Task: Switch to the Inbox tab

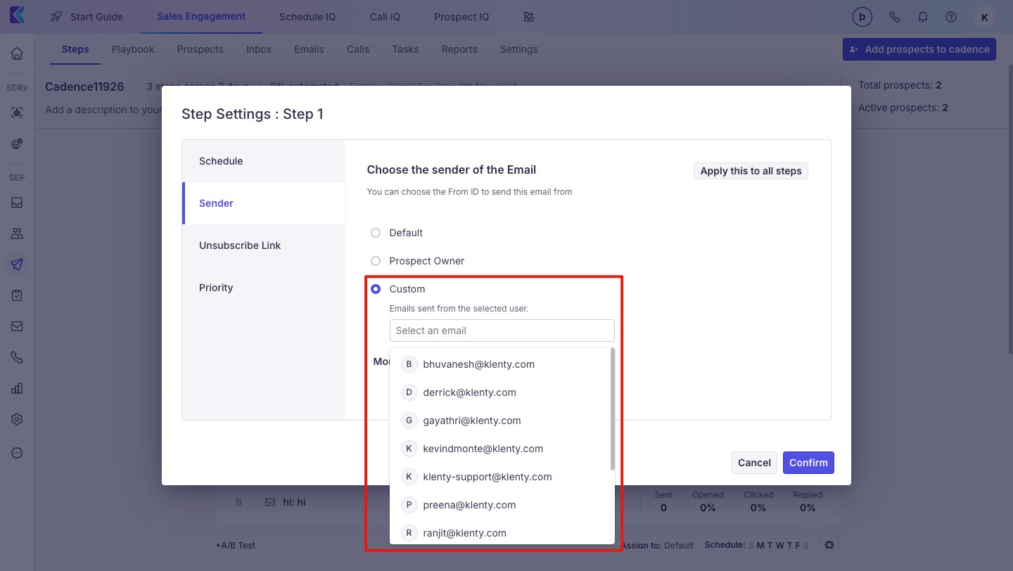Action: pos(259,49)
